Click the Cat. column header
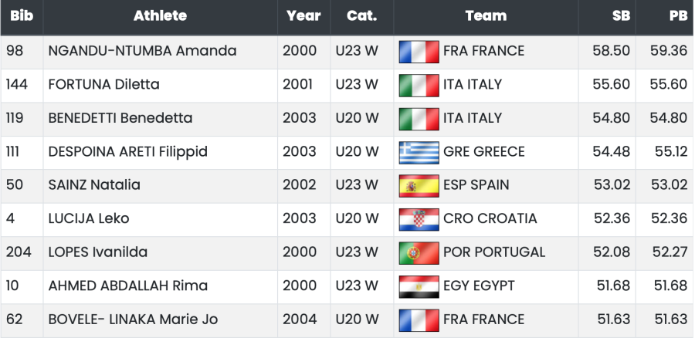This screenshot has height=338, width=695. coord(361,16)
